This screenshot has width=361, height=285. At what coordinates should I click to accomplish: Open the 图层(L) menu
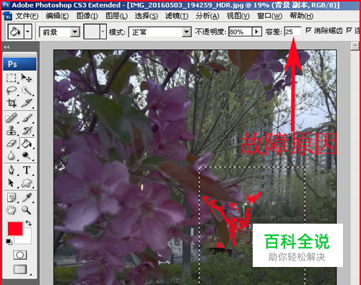[117, 16]
